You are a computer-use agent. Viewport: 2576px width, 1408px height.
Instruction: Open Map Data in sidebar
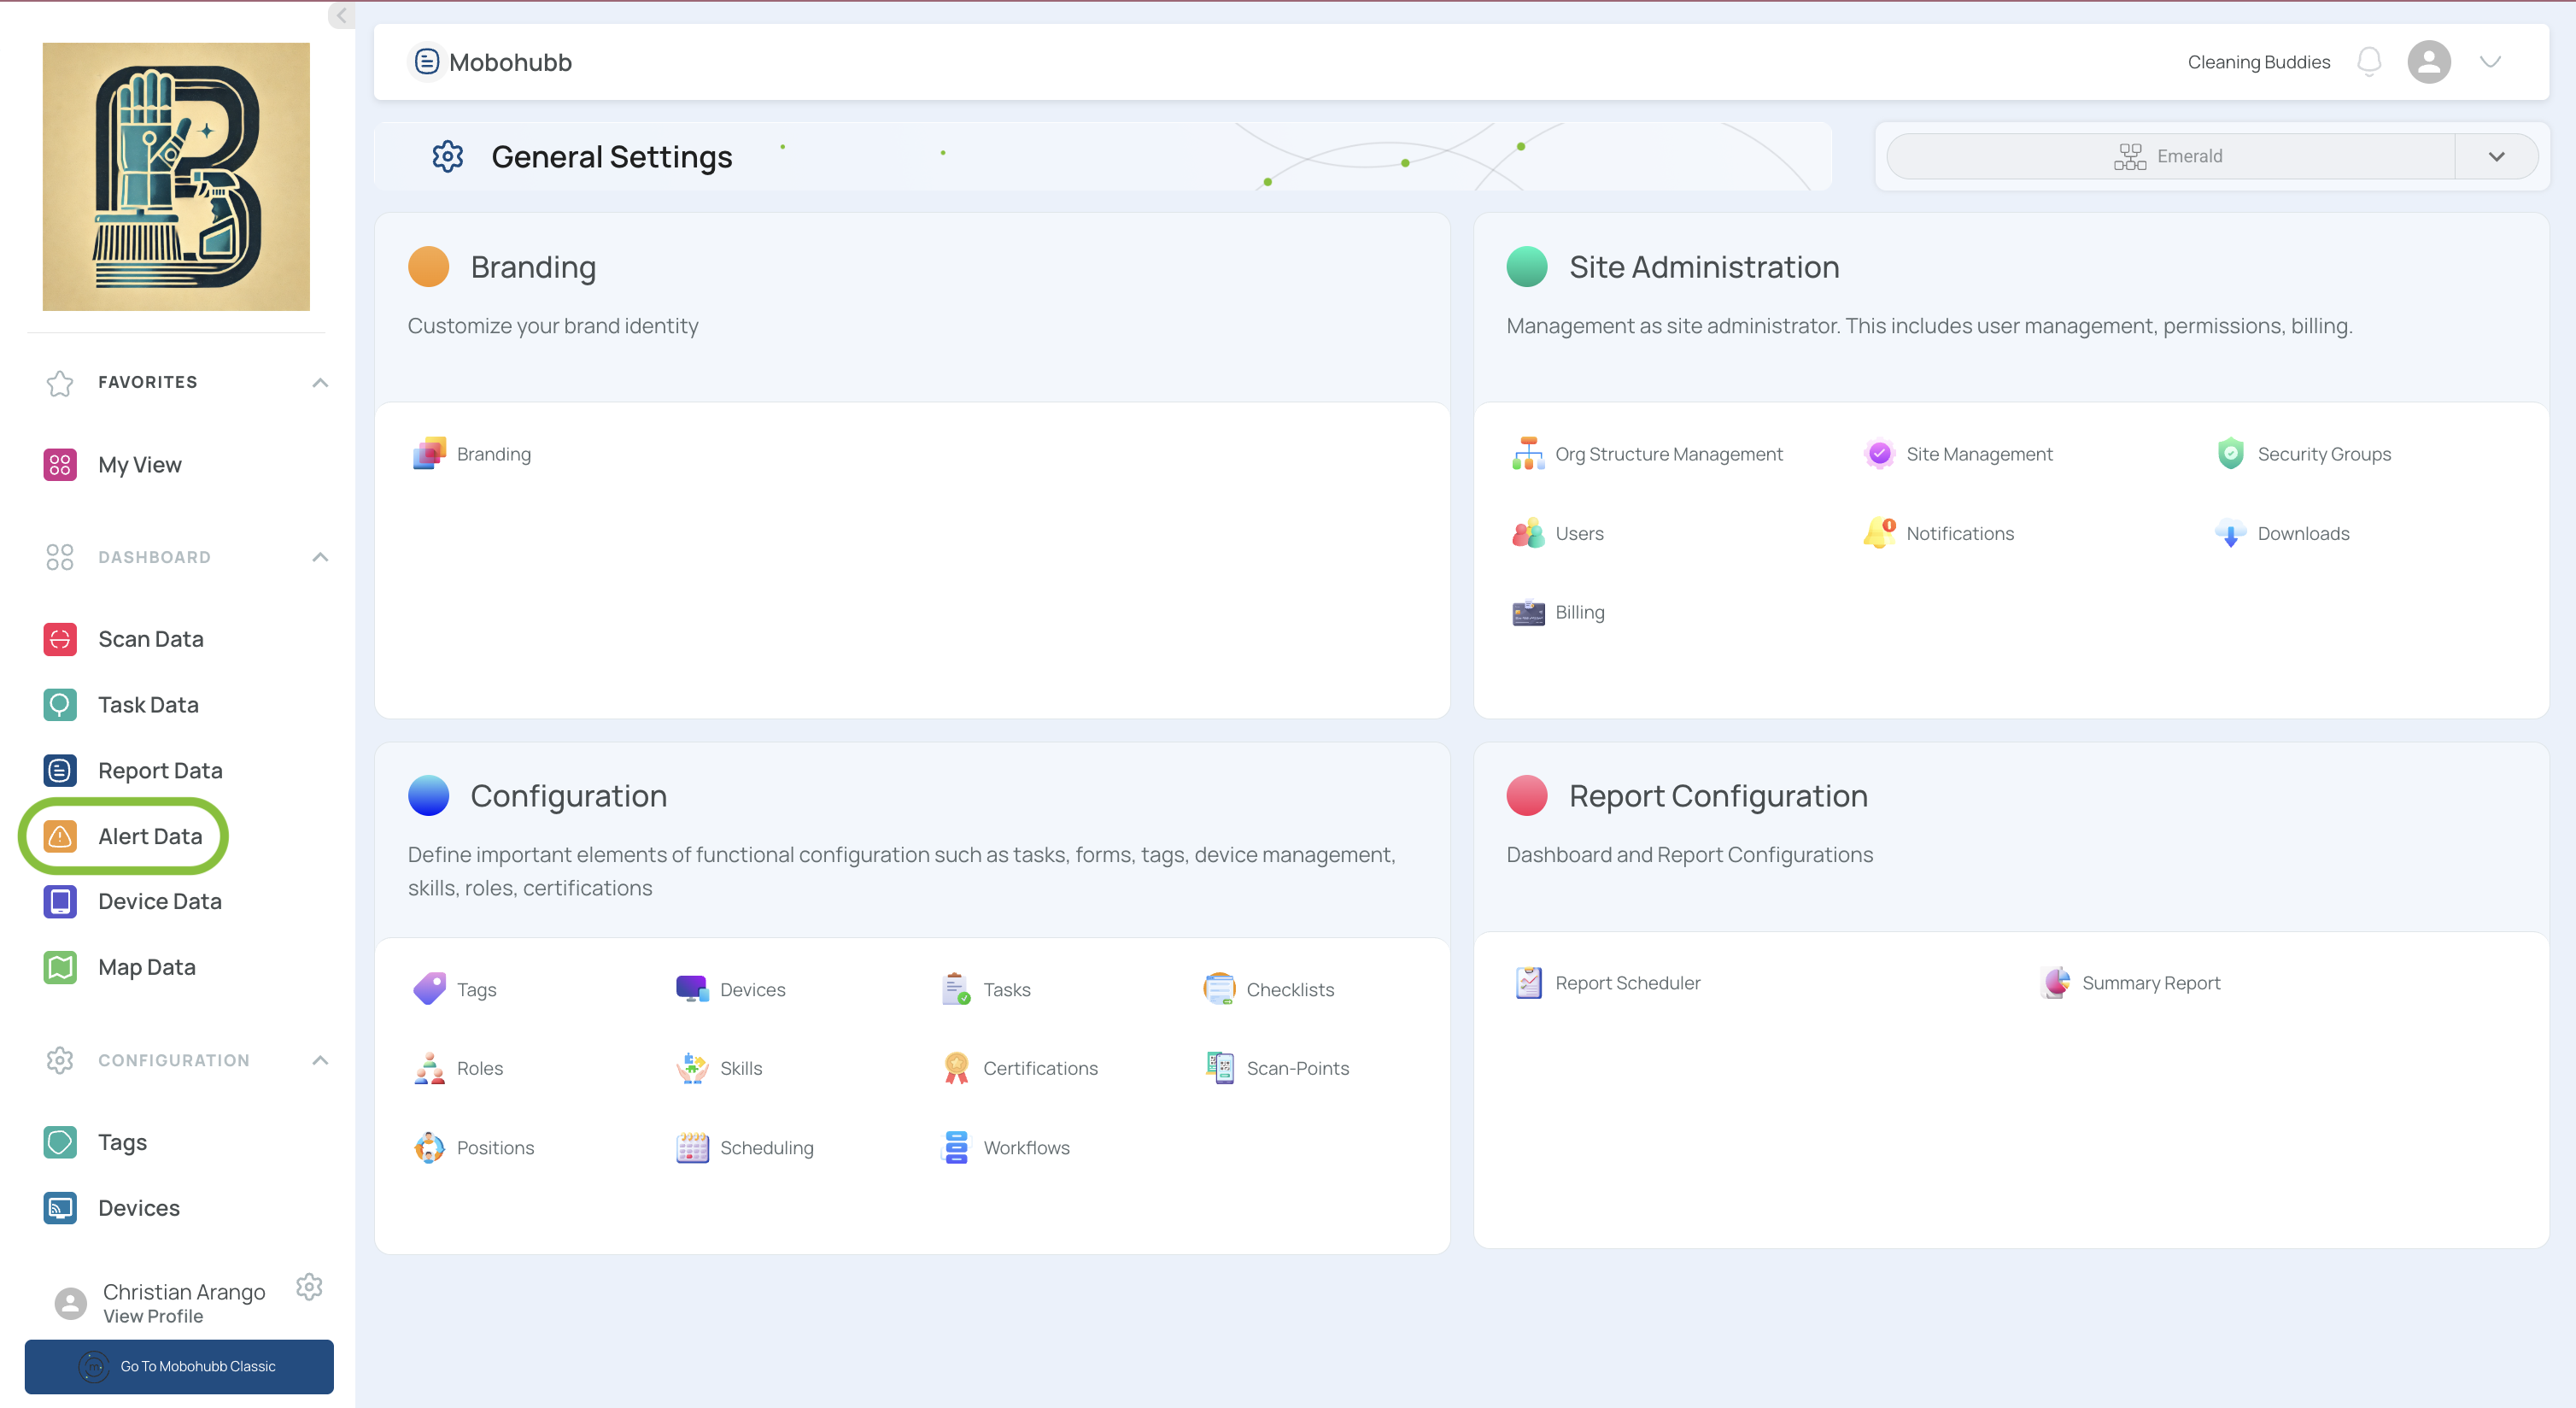pyautogui.click(x=146, y=967)
